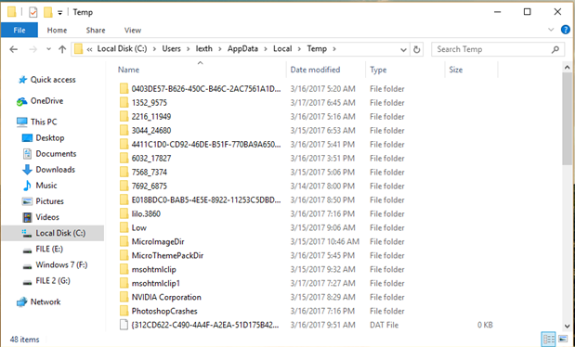This screenshot has width=575, height=347.
Task: Select the msohtmlclip1 folder
Action: tap(155, 283)
